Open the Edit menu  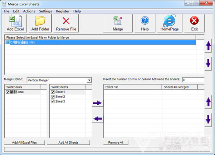(x=16, y=11)
